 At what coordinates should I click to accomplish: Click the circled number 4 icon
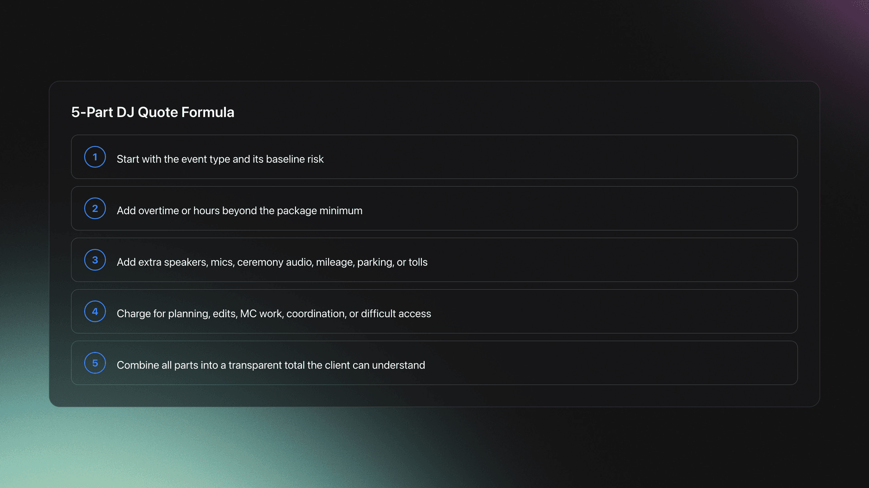point(95,311)
